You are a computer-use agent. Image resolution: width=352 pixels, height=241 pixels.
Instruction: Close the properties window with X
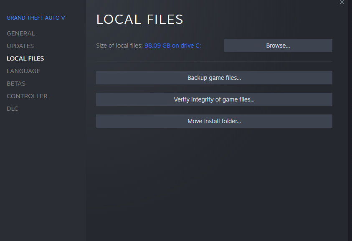tap(342, 2)
